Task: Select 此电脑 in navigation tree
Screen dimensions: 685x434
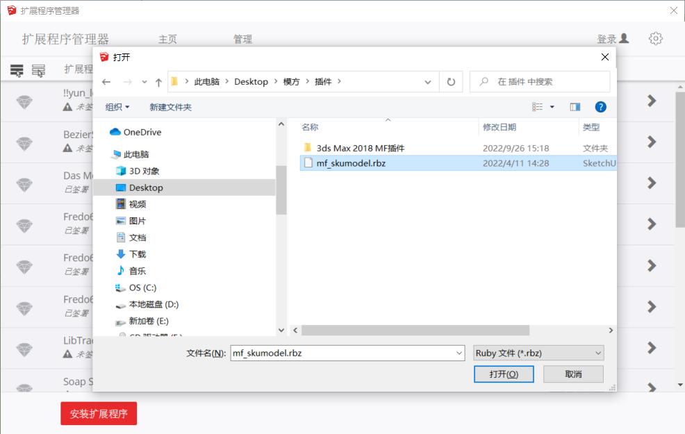Action: [131, 154]
